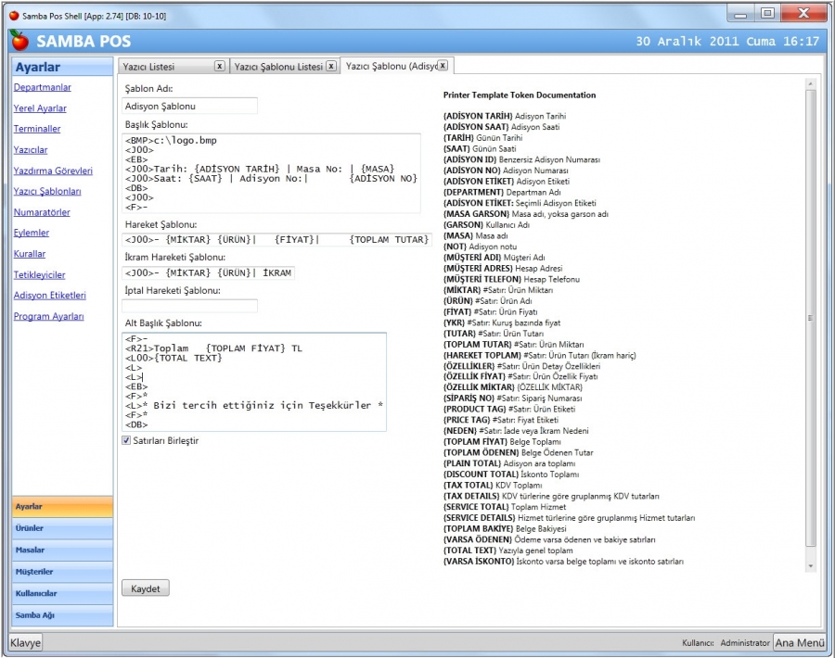Click the date and time display

tap(727, 41)
